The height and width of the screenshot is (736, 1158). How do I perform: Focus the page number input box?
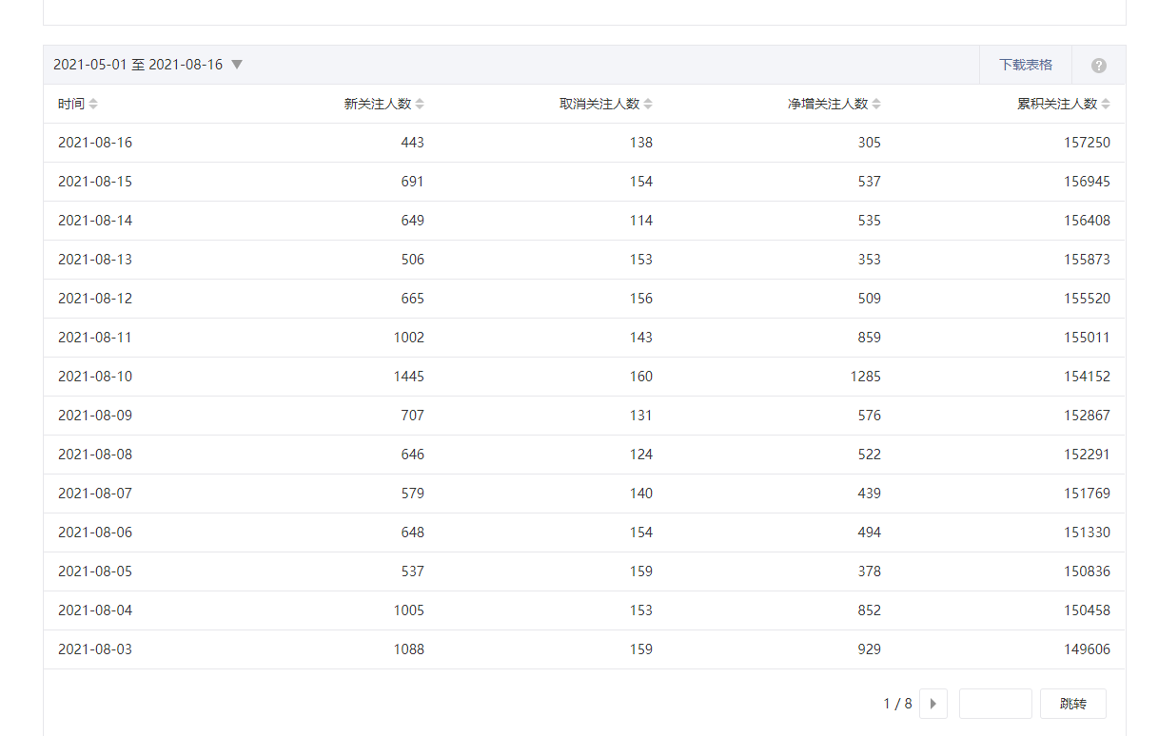point(994,704)
